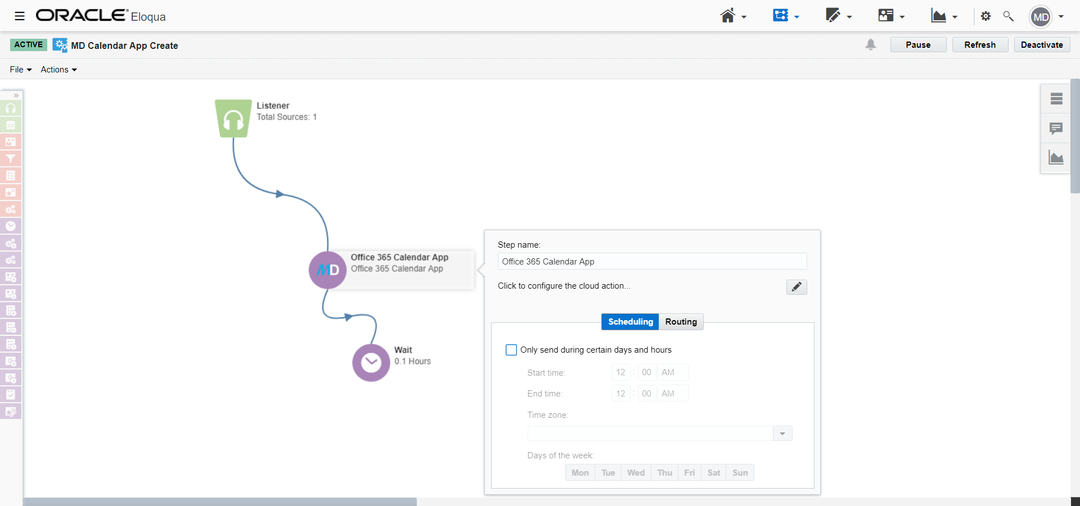Image resolution: width=1080 pixels, height=506 pixels.
Task: Open the comments panel icon on right
Action: (1056, 129)
